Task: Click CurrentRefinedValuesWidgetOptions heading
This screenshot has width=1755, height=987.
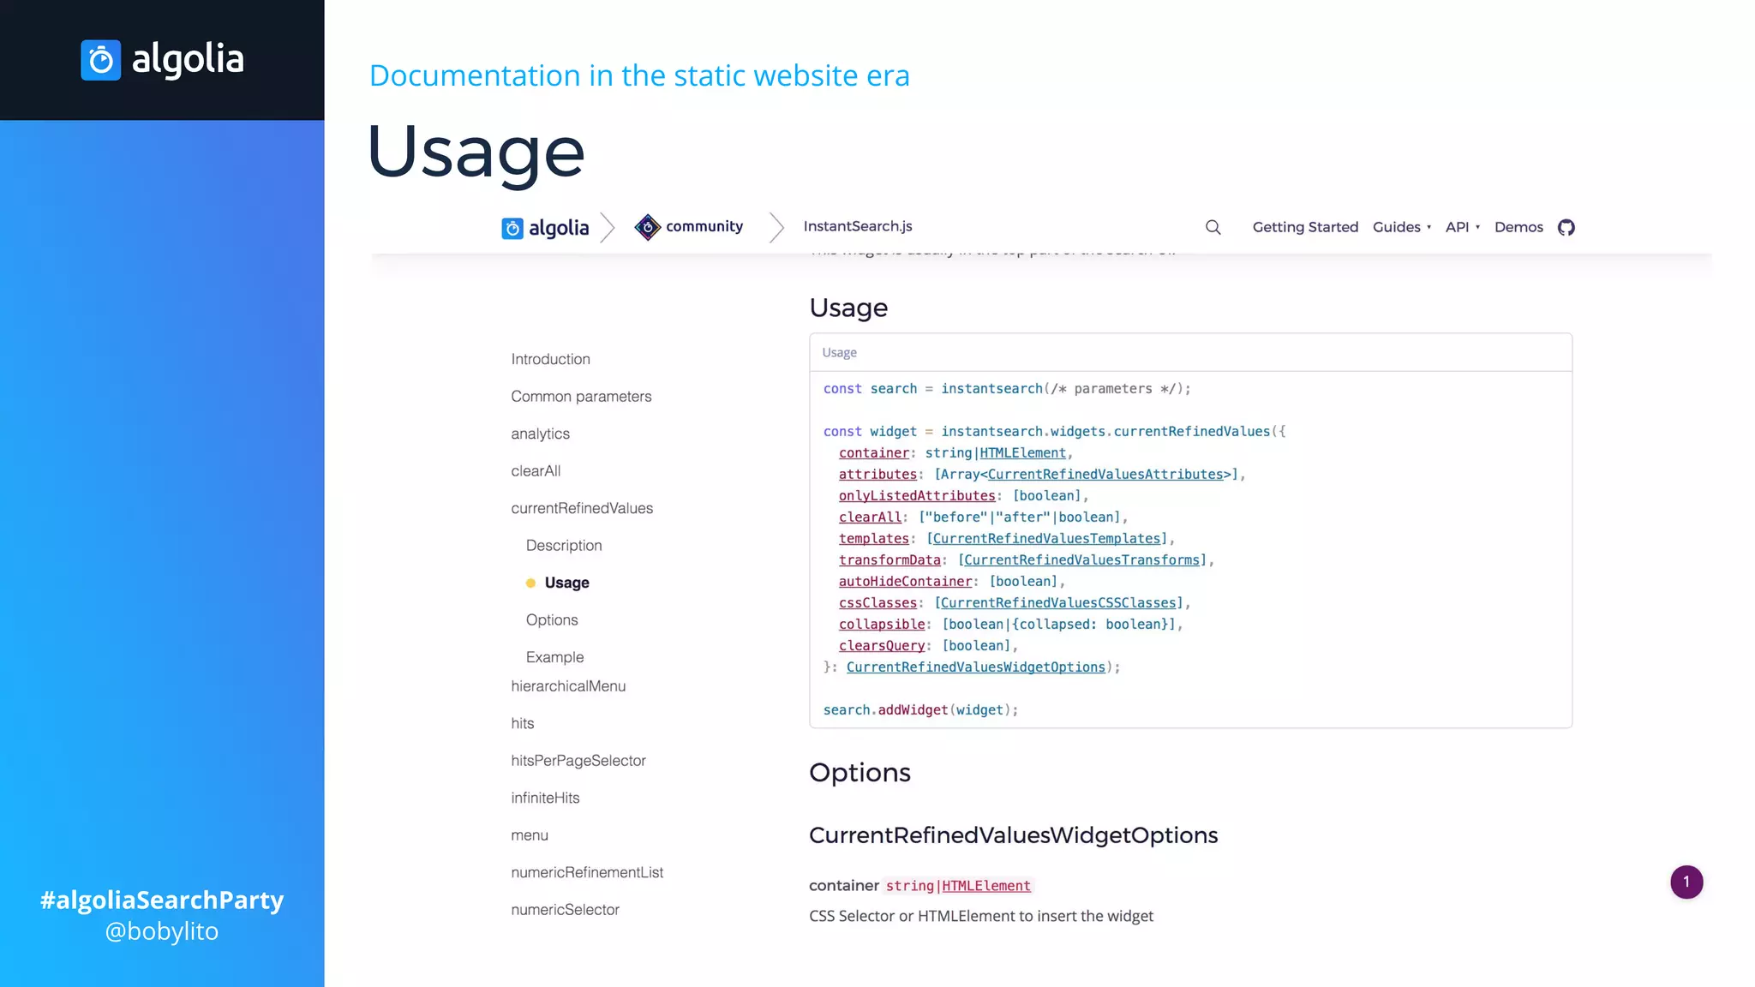Action: pyautogui.click(x=1013, y=835)
